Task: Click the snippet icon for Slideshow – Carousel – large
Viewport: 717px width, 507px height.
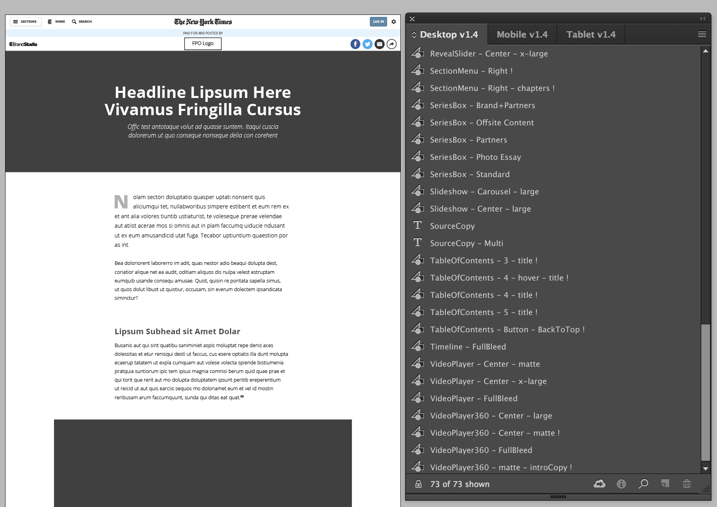Action: click(418, 191)
